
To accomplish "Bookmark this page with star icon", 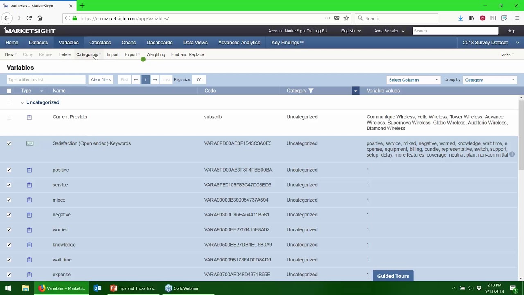I will coord(346,18).
